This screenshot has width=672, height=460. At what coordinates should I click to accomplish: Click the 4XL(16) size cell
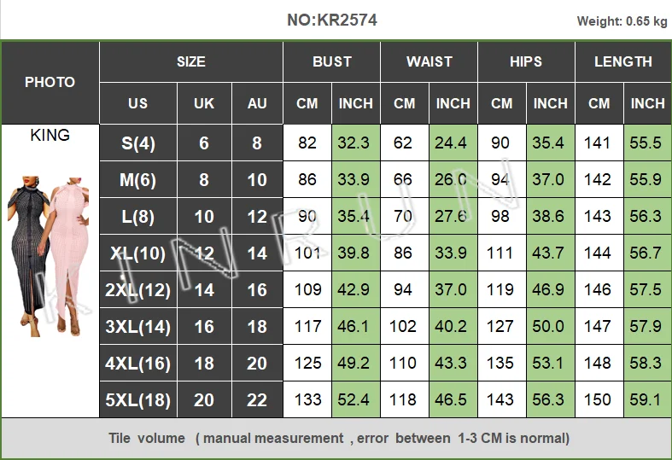point(138,364)
